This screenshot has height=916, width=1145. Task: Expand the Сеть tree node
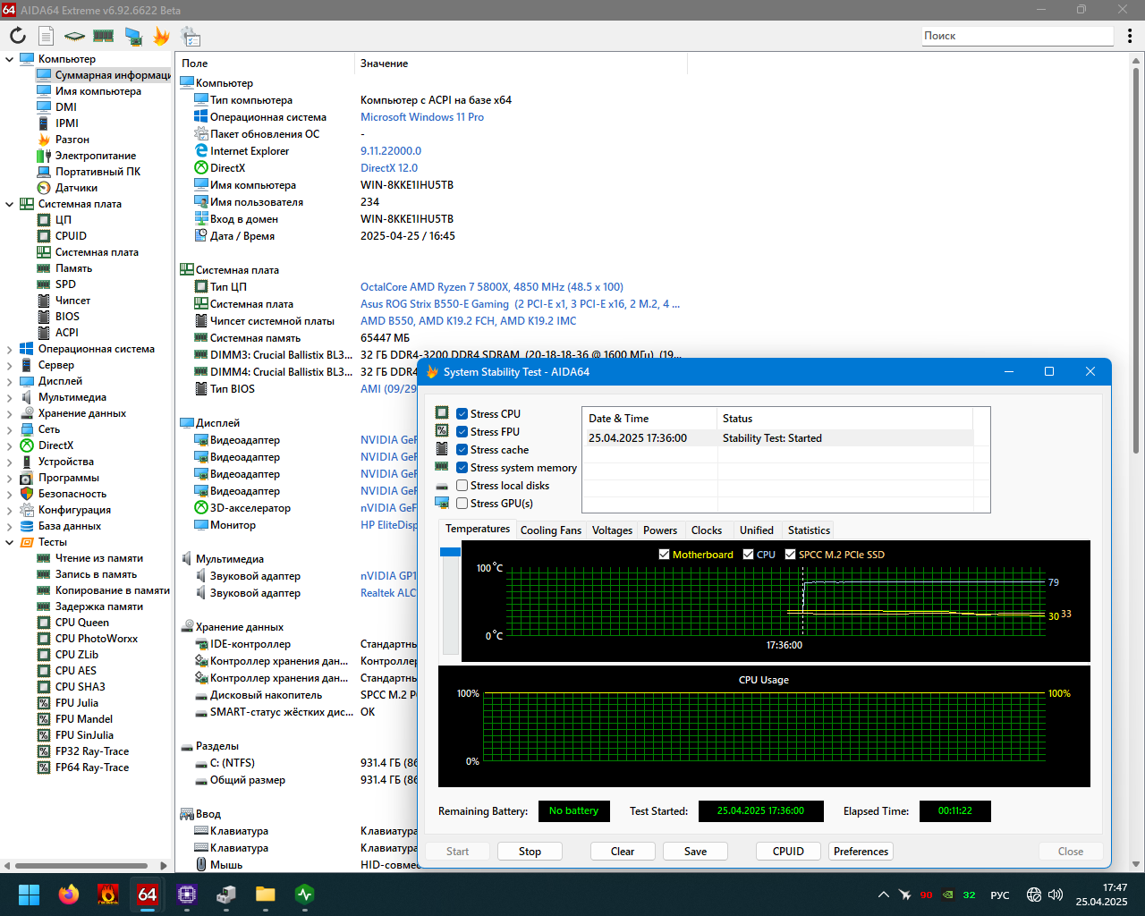click(10, 429)
